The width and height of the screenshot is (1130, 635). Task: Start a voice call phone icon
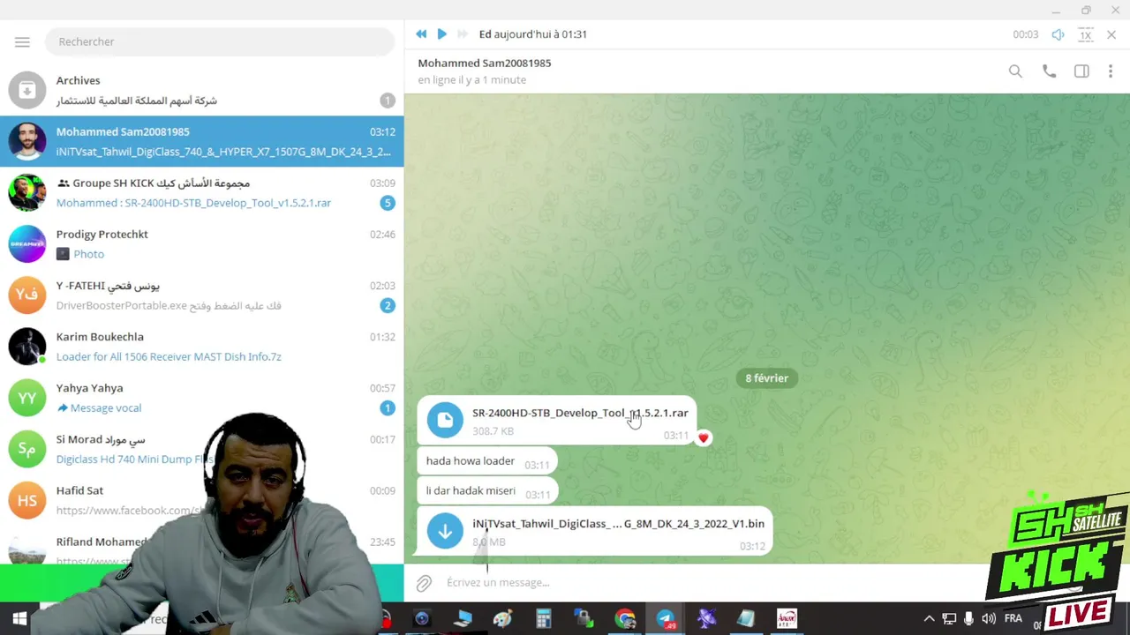(1049, 71)
